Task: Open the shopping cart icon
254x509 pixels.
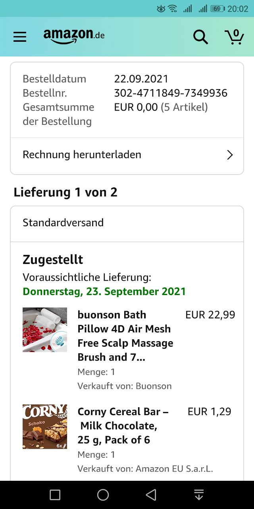Action: pyautogui.click(x=234, y=37)
